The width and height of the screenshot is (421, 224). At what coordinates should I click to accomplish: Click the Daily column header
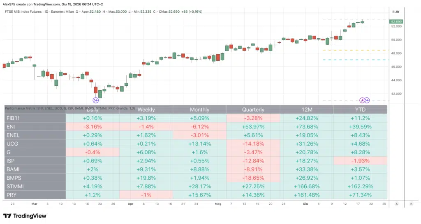pyautogui.click(x=93, y=110)
